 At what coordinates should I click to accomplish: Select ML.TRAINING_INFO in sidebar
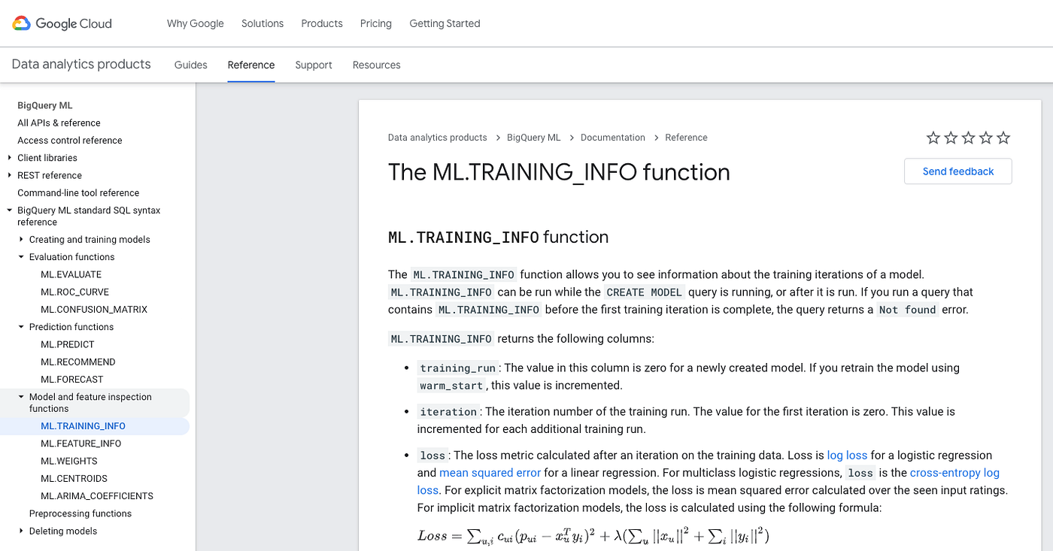pos(83,426)
